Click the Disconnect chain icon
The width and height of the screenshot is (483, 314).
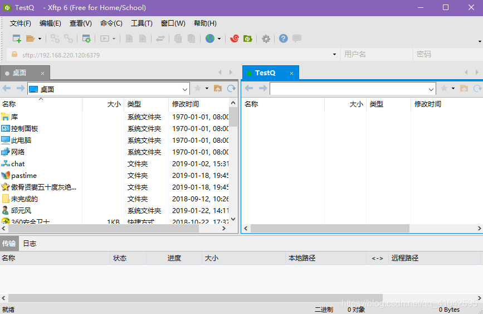[x=69, y=38]
